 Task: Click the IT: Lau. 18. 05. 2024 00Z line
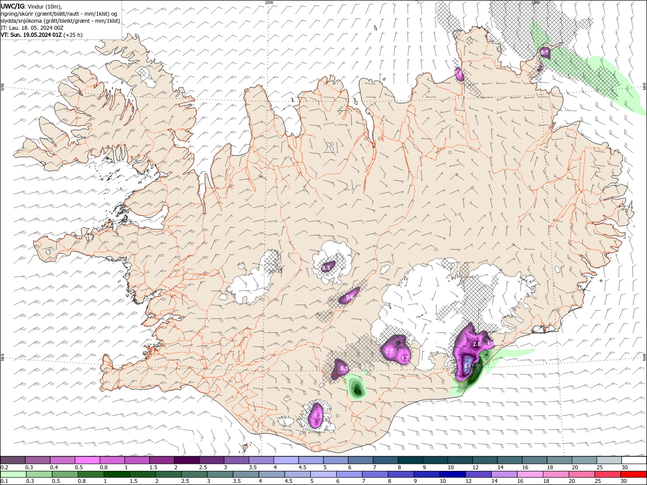click(x=32, y=28)
